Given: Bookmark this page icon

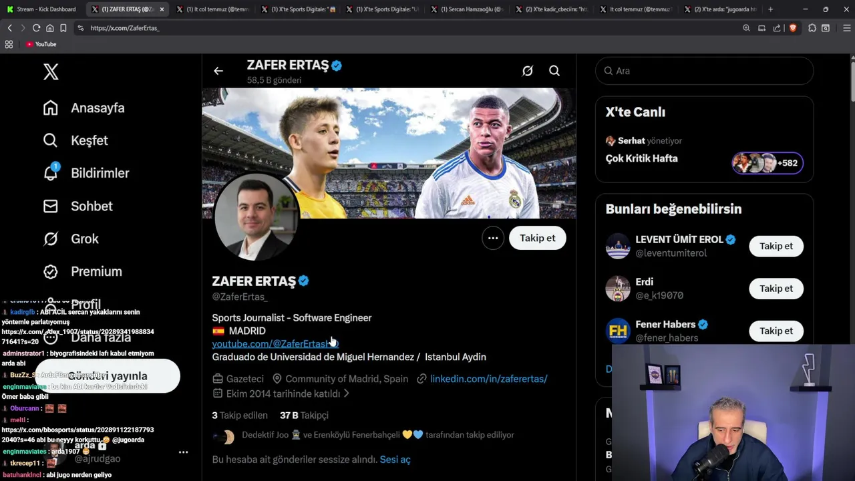Looking at the screenshot, I should point(63,28).
